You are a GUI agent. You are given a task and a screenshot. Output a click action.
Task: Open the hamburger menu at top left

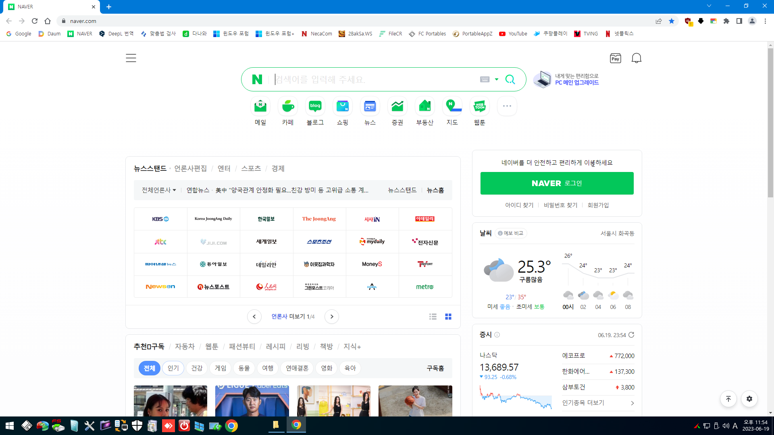click(x=131, y=58)
